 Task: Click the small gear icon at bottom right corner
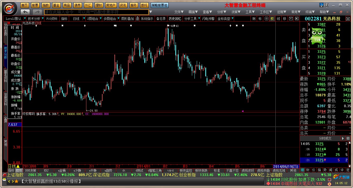(329, 184)
